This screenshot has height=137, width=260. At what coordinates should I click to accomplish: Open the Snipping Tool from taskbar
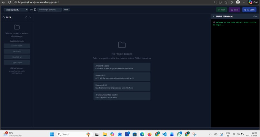pyautogui.click(x=194, y=134)
